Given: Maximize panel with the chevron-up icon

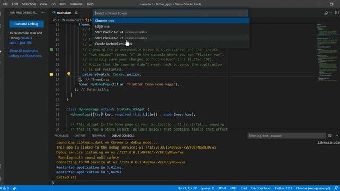Looking at the screenshot, I should click(x=337, y=136).
